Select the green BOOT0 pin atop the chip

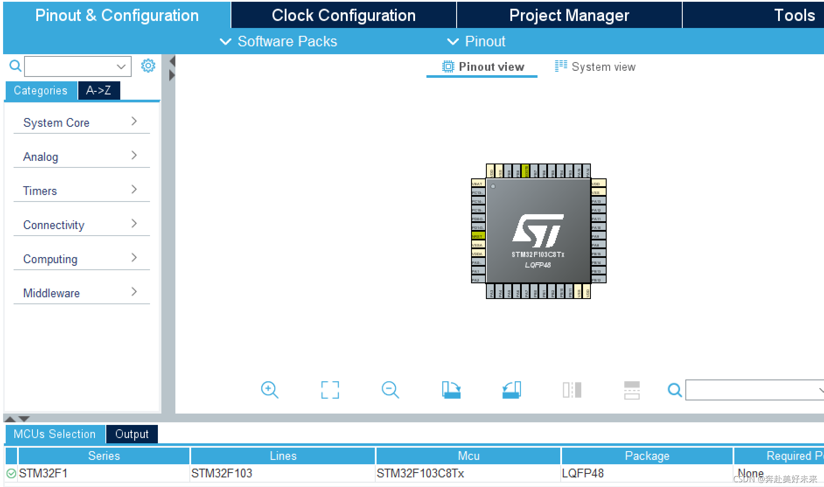(525, 171)
